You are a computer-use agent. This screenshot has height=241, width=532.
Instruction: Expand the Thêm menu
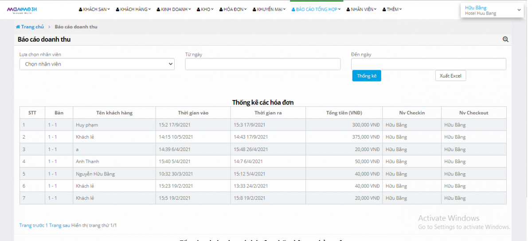point(392,9)
